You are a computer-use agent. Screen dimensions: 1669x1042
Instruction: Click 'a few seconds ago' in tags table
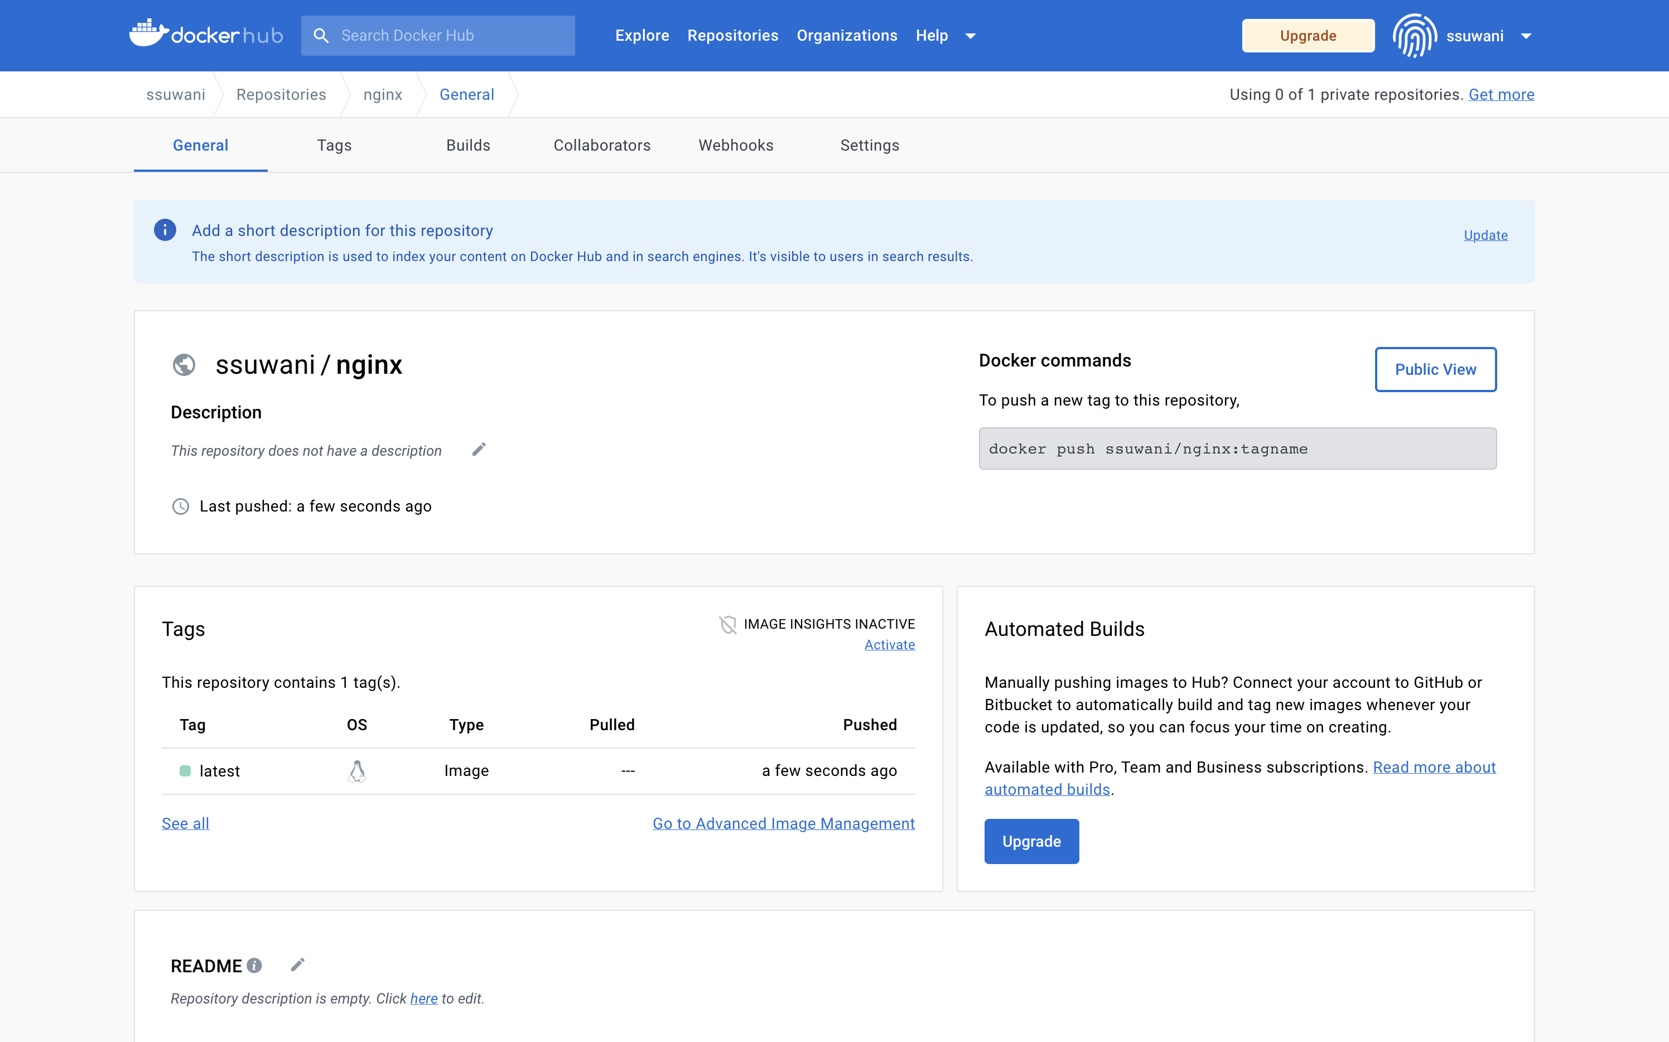(x=829, y=771)
